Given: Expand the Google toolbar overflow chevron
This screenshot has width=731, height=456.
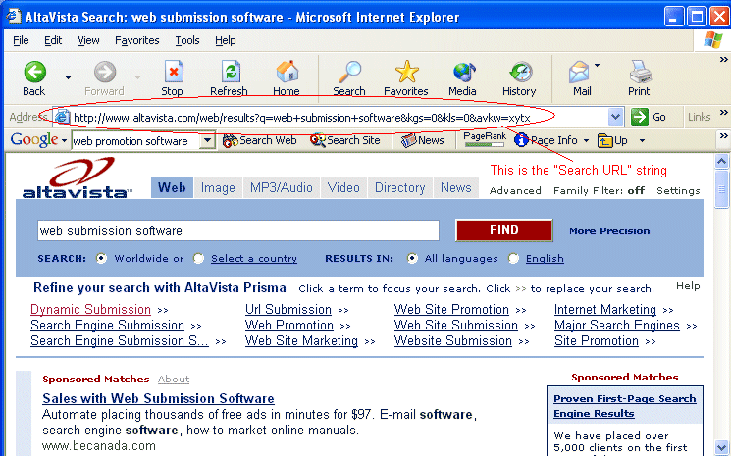Looking at the screenshot, I should pos(723,136).
